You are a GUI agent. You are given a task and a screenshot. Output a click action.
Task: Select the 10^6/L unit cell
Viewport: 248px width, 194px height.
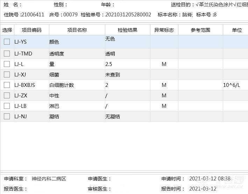point(232,85)
